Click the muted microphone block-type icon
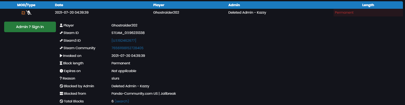 [x=29, y=13]
